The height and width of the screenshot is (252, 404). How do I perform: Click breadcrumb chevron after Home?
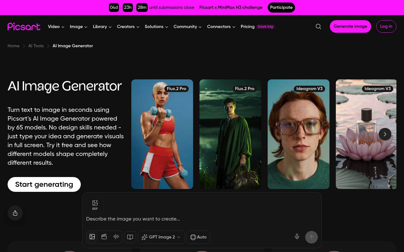[x=24, y=46]
